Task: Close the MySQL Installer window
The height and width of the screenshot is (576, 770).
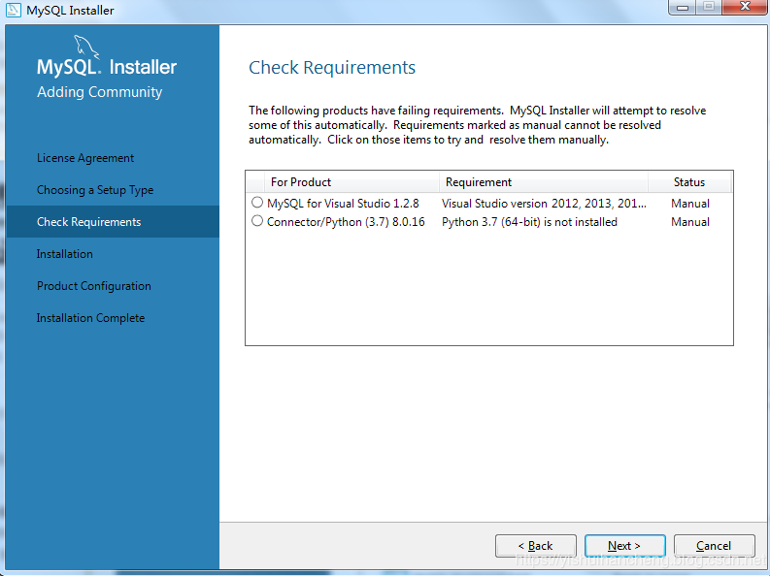Action: [745, 7]
